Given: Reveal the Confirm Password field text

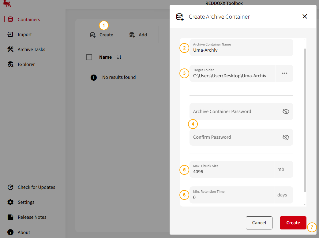Looking at the screenshot, I should pyautogui.click(x=286, y=137).
